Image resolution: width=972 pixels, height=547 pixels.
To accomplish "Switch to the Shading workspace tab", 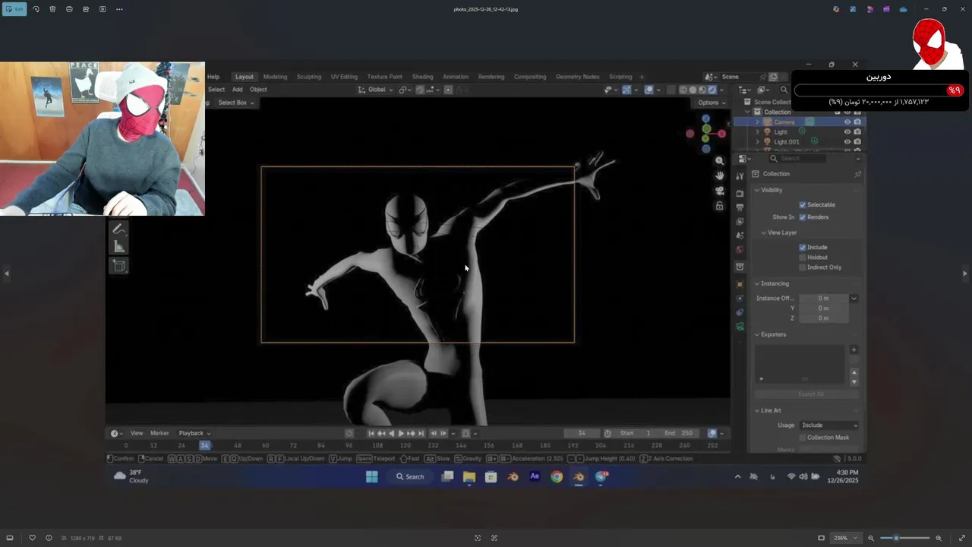I will (x=422, y=77).
